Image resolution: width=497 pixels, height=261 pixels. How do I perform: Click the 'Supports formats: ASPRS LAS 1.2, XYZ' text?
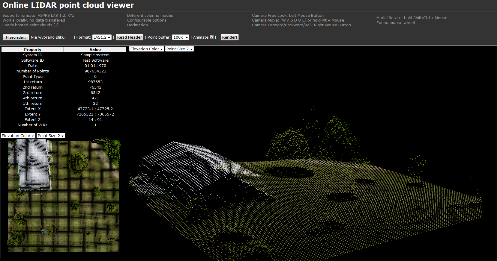coord(38,16)
